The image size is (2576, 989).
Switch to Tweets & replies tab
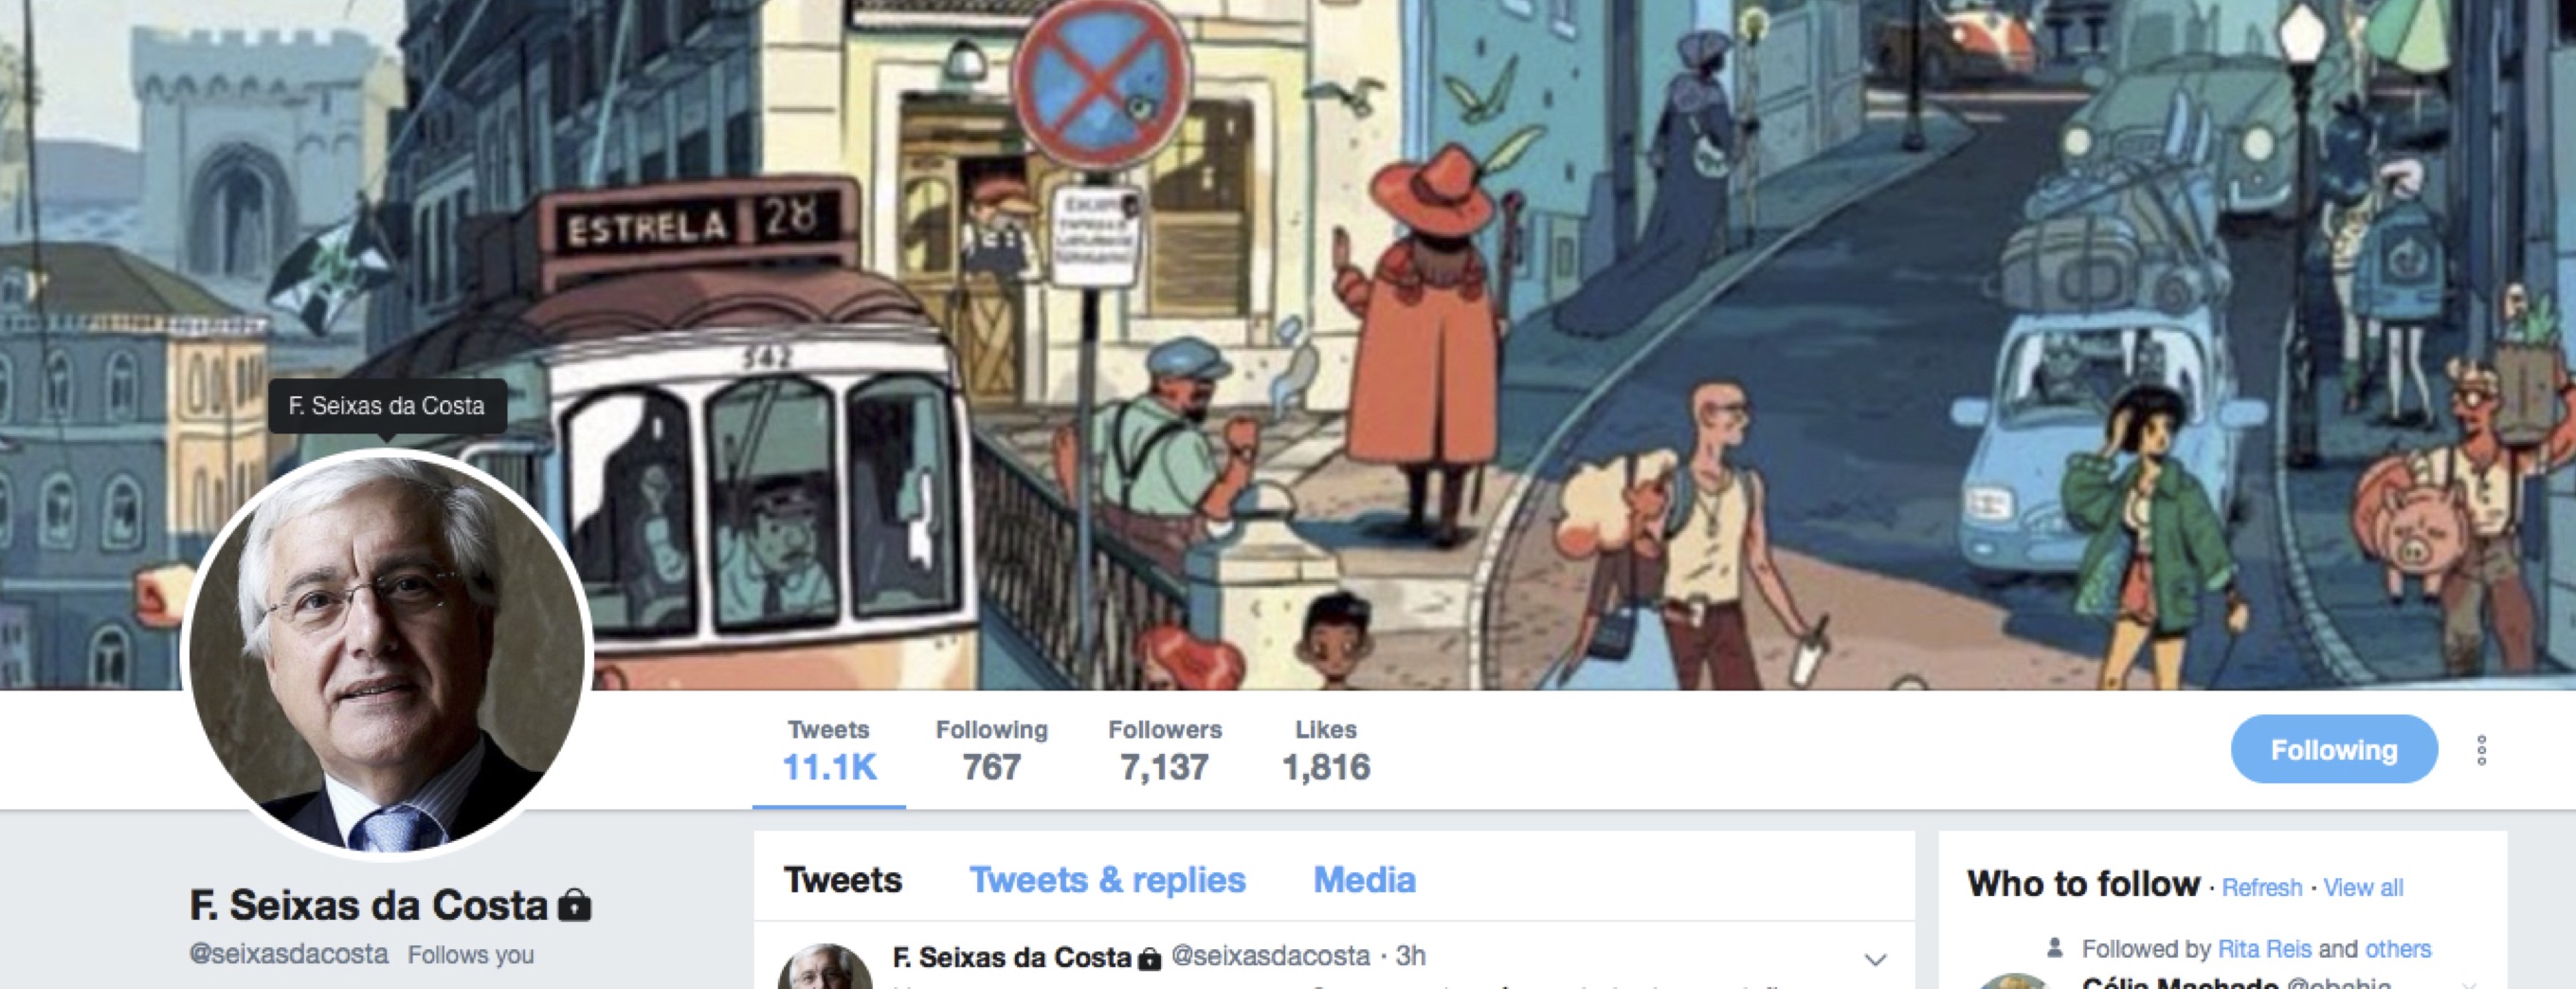tap(1107, 880)
